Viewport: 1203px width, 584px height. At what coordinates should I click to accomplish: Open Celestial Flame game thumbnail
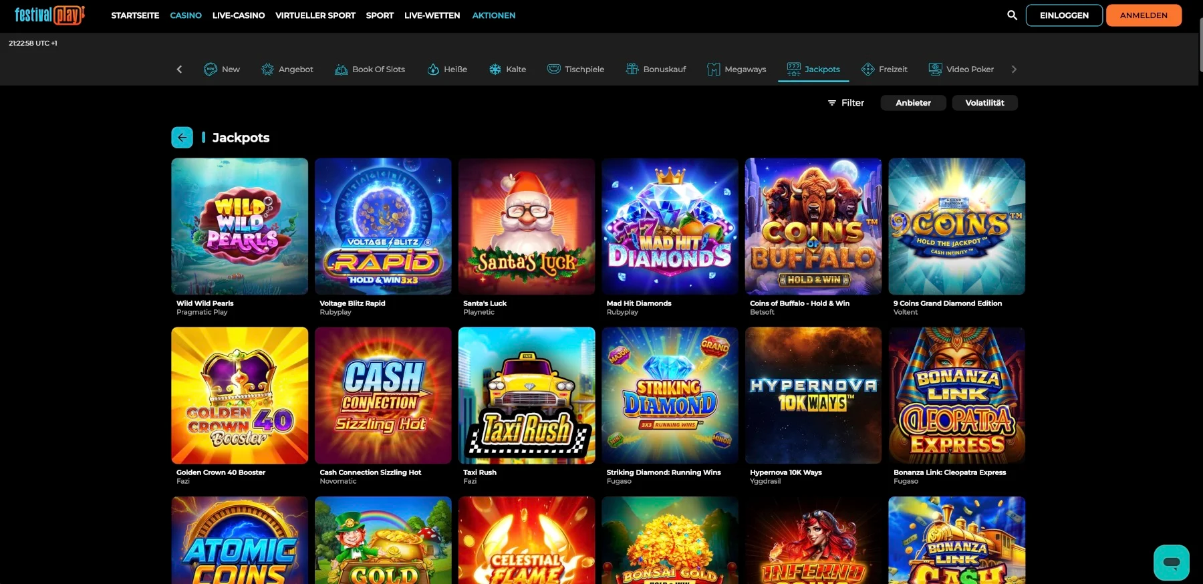[x=527, y=540]
